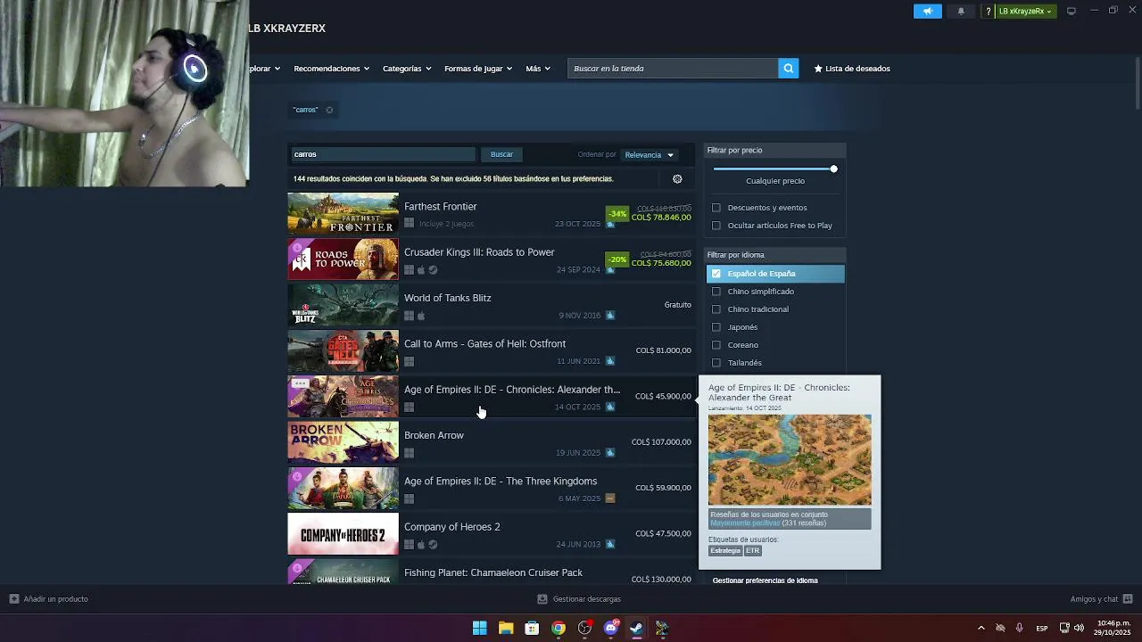Click the question mark help icon
Viewport: 1142px width, 642px height.
[x=988, y=12]
